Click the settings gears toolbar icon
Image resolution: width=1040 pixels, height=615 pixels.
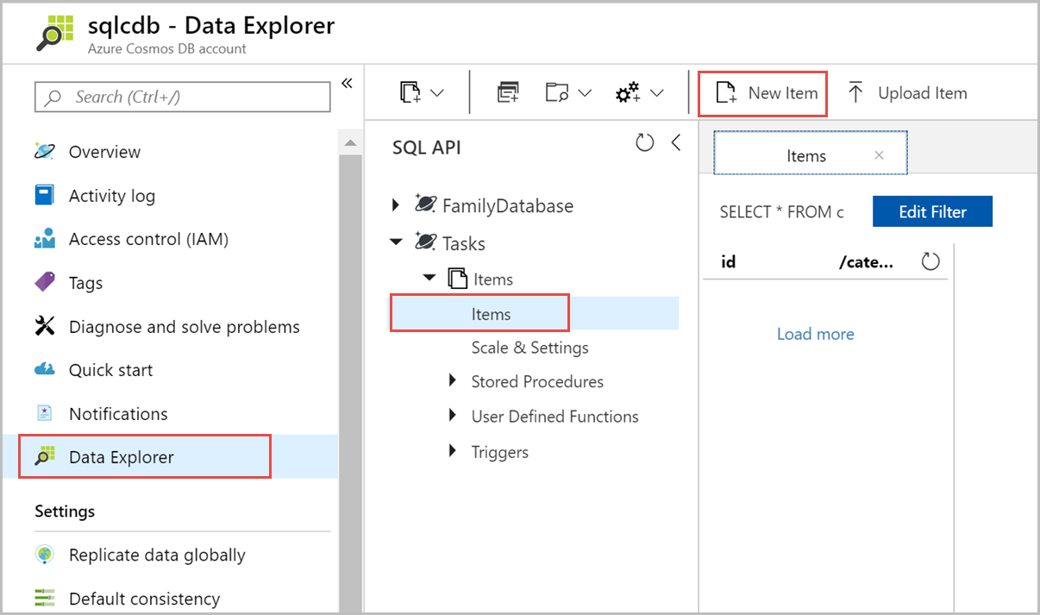(627, 93)
